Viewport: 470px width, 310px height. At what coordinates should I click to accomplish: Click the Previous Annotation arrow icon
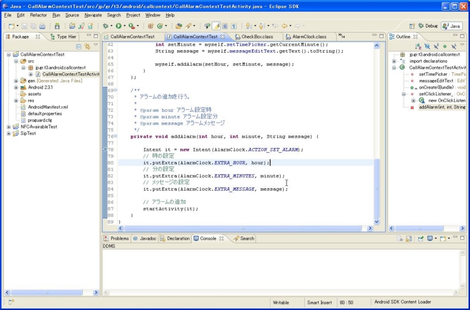pyautogui.click(x=261, y=26)
